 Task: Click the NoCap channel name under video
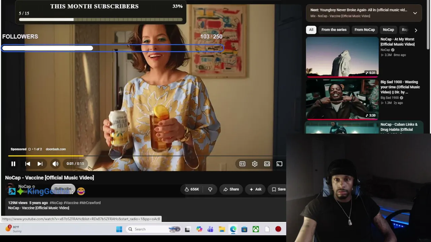coord(25,187)
